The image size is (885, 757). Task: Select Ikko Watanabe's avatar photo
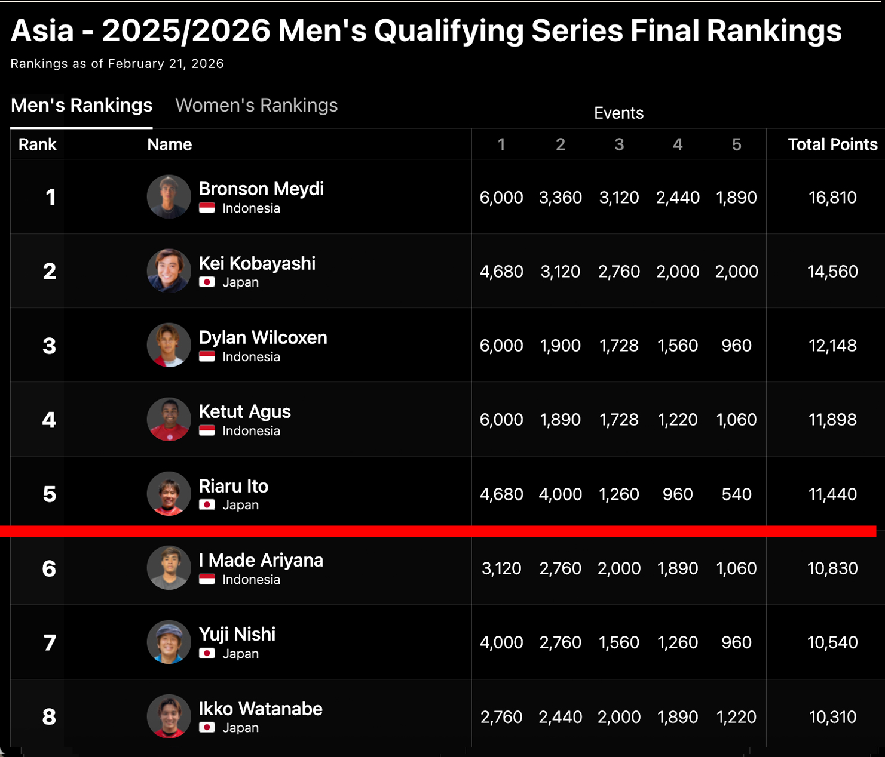[169, 716]
